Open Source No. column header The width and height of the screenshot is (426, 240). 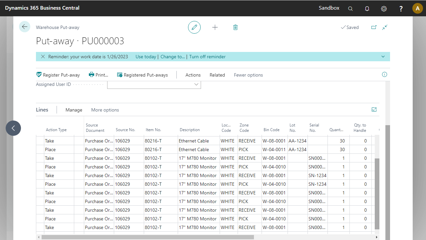click(125, 130)
